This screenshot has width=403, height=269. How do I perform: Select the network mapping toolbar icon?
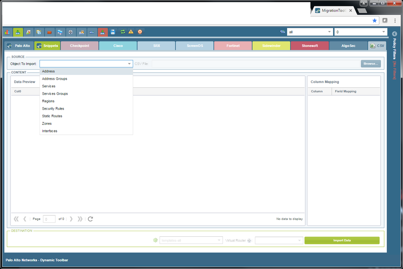(59, 32)
